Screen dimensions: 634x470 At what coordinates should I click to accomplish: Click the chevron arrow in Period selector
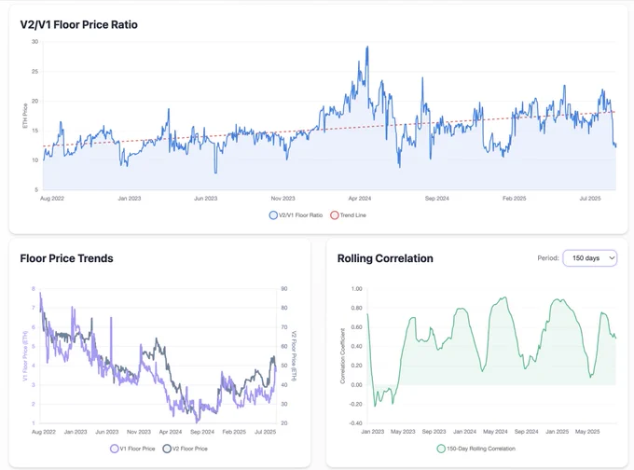(x=612, y=258)
